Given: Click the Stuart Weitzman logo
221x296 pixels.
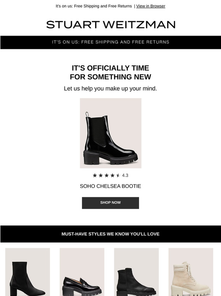Looking at the screenshot, I should 110,25.
